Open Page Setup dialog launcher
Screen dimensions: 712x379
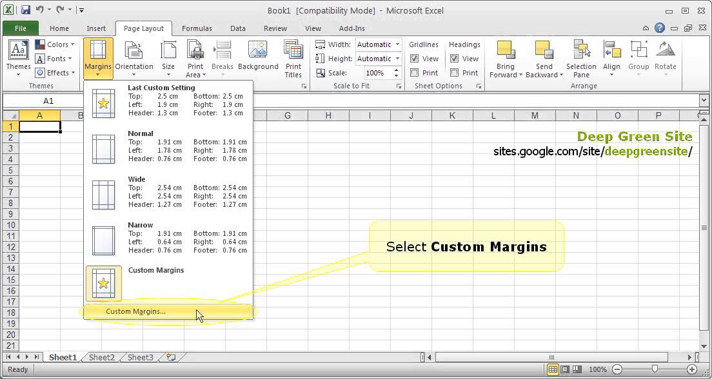pos(304,86)
